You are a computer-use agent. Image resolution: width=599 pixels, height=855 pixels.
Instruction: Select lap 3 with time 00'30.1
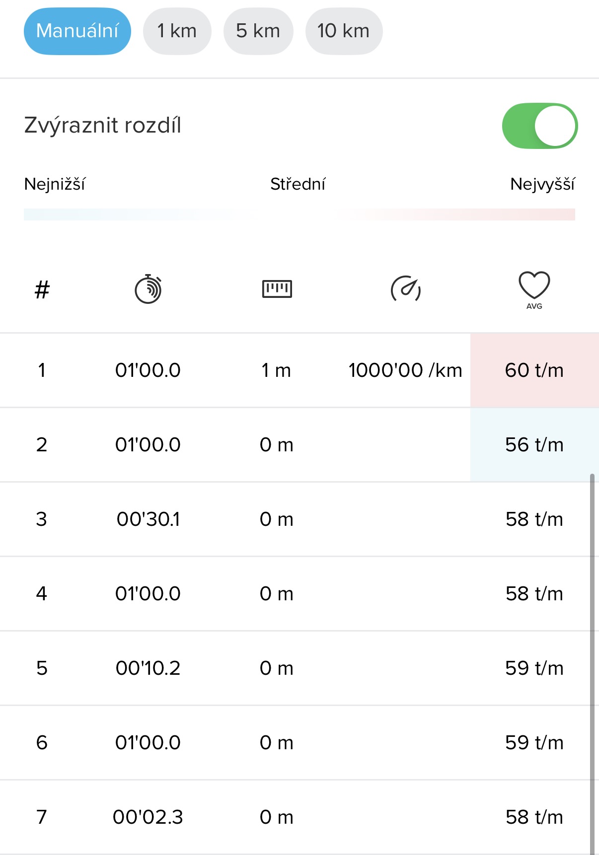(148, 519)
